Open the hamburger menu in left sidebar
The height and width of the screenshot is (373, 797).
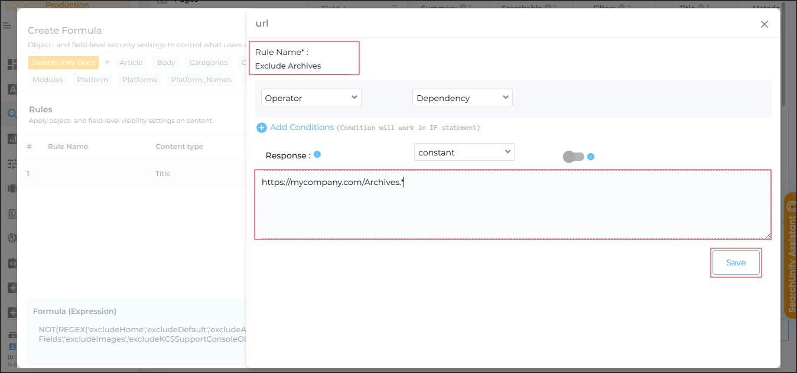pos(7,26)
